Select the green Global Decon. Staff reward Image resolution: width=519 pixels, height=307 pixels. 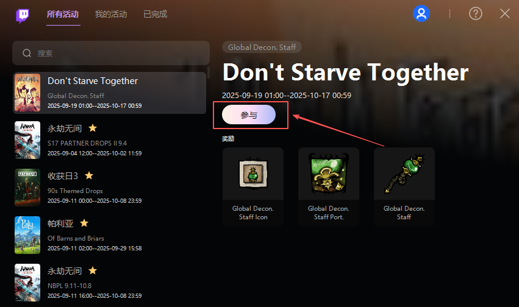pyautogui.click(x=404, y=187)
